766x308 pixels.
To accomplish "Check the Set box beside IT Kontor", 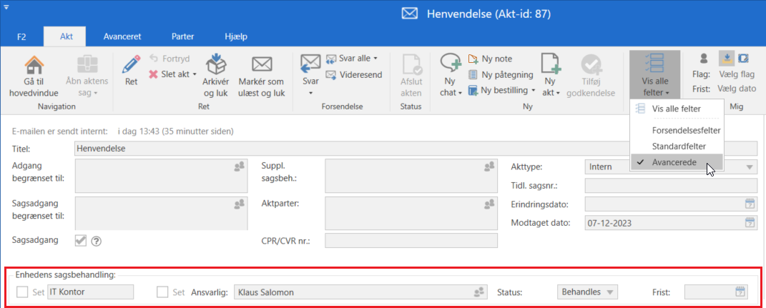I will tap(23, 292).
